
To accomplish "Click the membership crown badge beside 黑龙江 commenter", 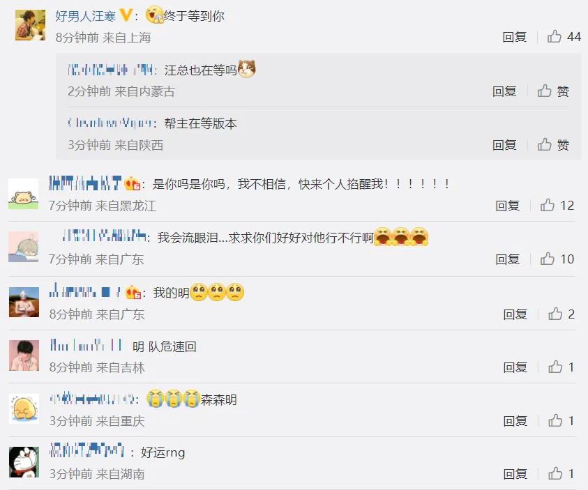I will 133,183.
